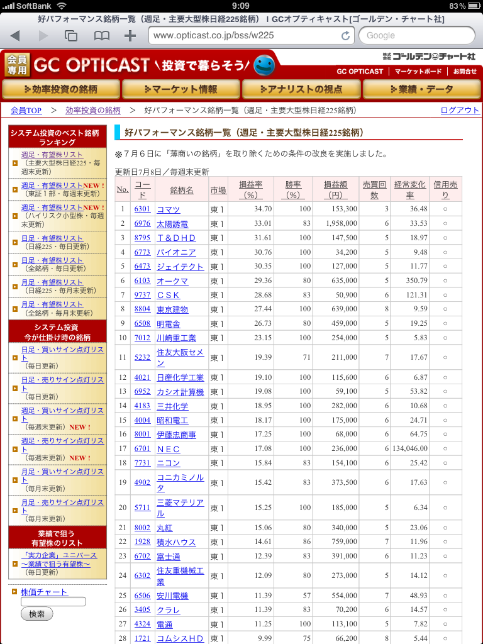Click 効率投資の銘柄 breadcrumb link
The width and height of the screenshot is (483, 644).
pyautogui.click(x=93, y=111)
